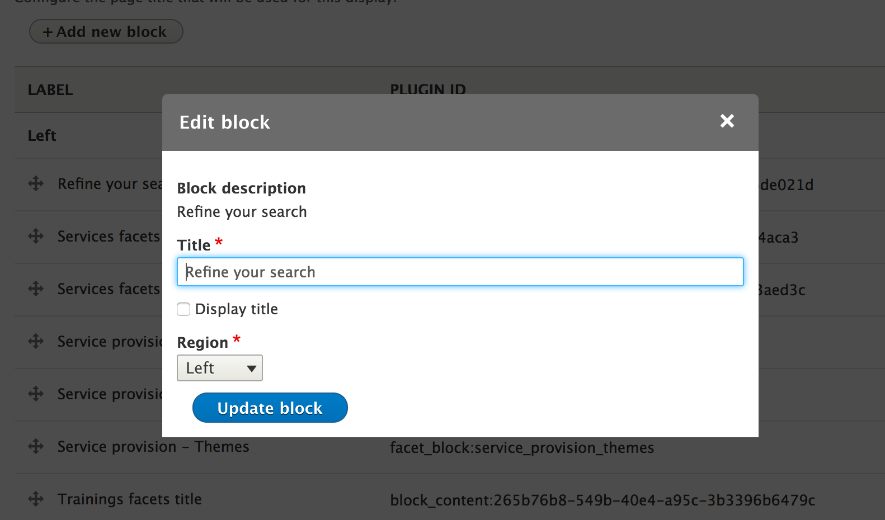The image size is (885, 520).
Task: Click the Service provision – Themes row label
Action: coord(153,447)
